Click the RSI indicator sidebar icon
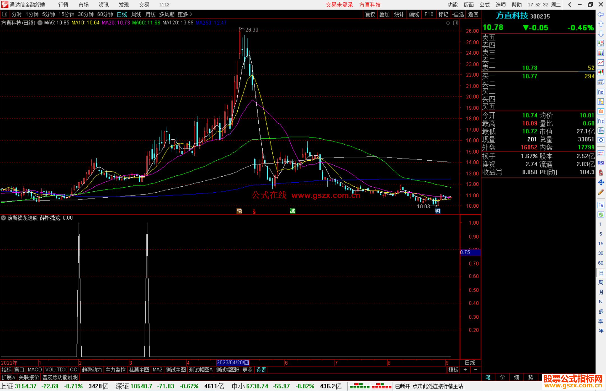Screen dimensions: 606x391 (601, 163)
